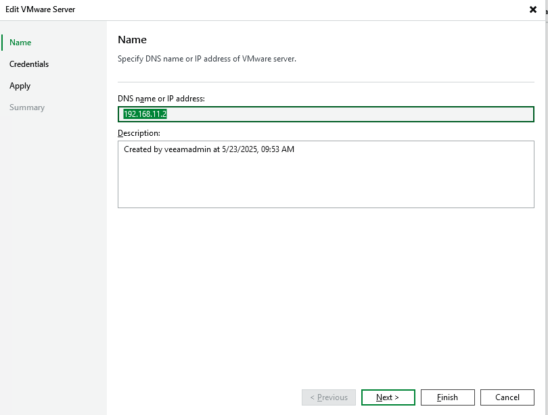Click inside the Description text box
This screenshot has width=548, height=415.
pyautogui.click(x=325, y=174)
